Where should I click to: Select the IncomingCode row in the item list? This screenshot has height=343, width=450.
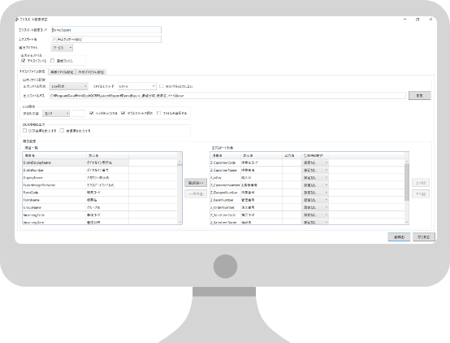click(x=100, y=215)
